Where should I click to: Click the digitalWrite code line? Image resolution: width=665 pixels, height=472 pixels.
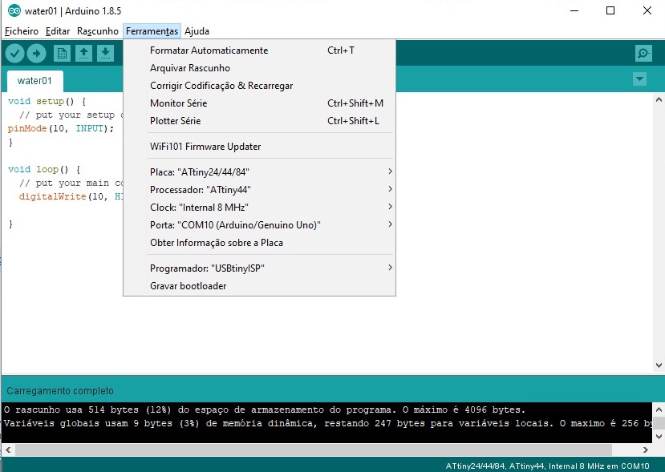click(x=71, y=196)
